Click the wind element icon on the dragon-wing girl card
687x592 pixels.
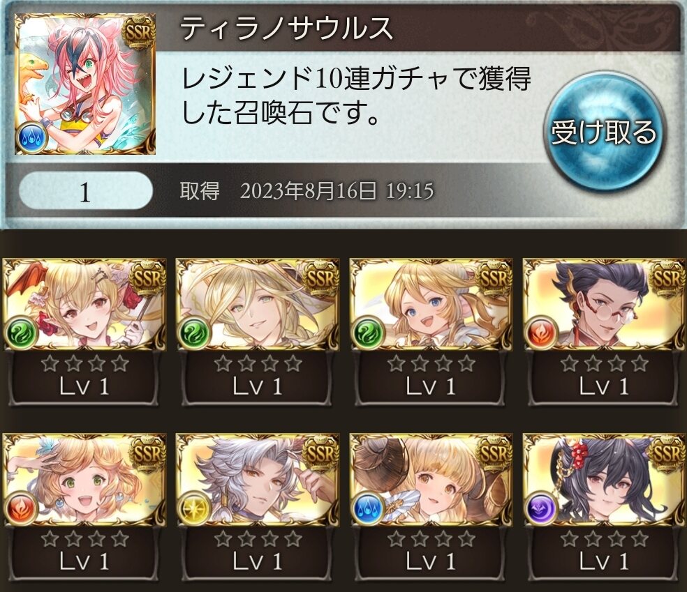[20, 333]
